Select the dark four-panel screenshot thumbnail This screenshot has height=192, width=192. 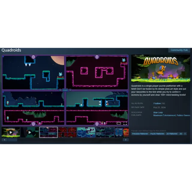click(x=105, y=132)
